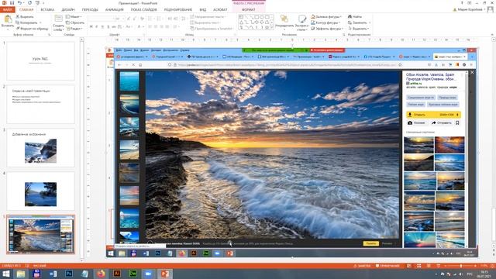496x279 pixels.
Task: Start slideshow from beginning via quick access toolbar
Action: 37,3
